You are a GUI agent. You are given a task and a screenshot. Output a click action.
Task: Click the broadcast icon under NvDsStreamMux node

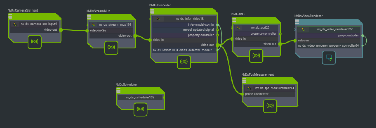click(x=111, y=47)
